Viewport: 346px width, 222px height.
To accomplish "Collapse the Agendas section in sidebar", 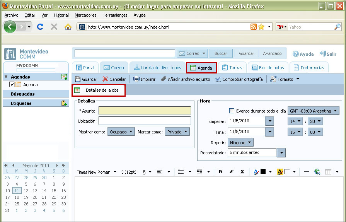I will coord(6,77).
